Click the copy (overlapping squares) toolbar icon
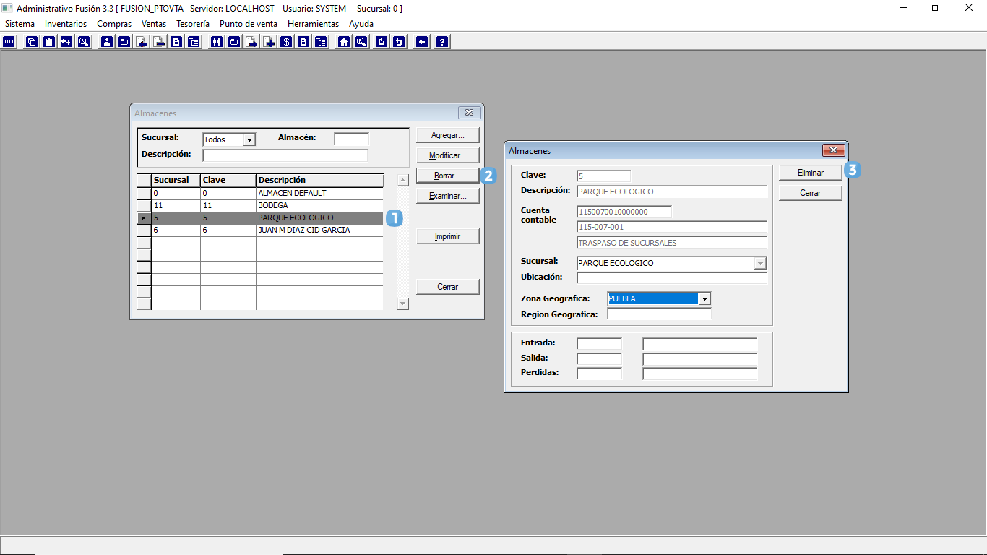 point(32,42)
